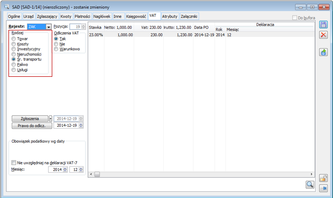The image size is (333, 198).
Task: Click the Pozycja number field
Action: tap(75, 26)
